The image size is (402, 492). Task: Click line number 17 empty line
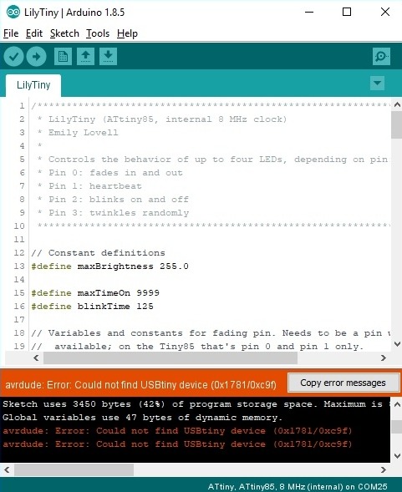[19, 320]
